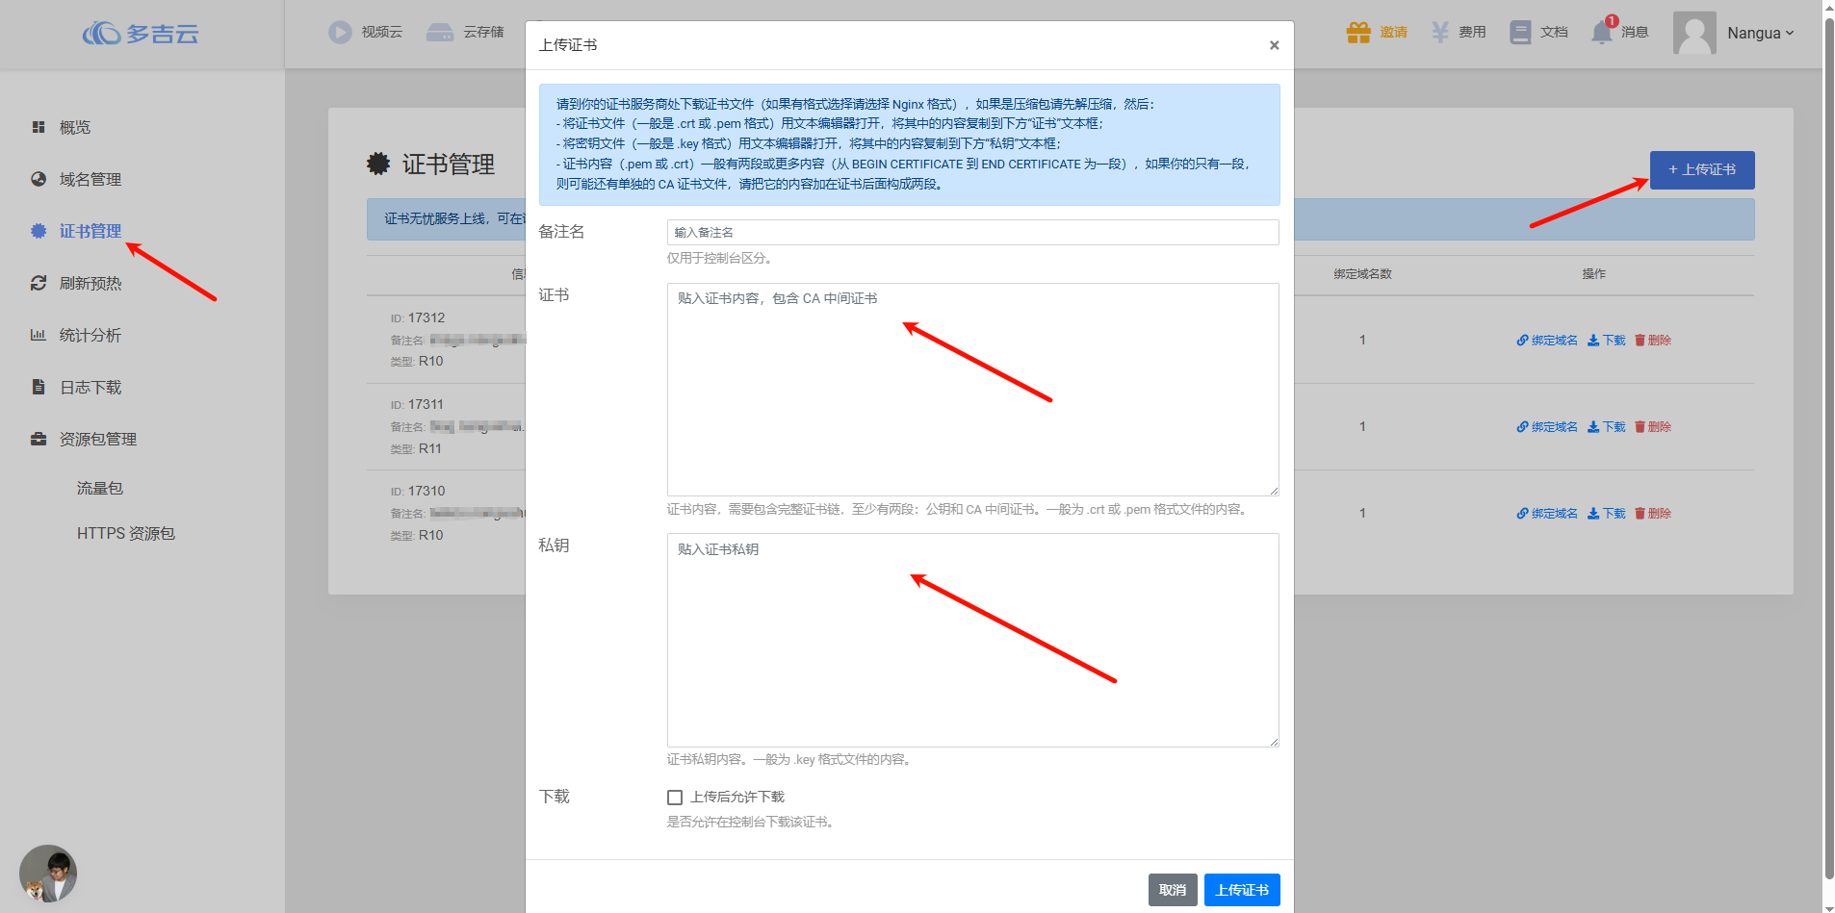Open the cloud storage drive icon
The height and width of the screenshot is (913, 1835).
tap(440, 33)
